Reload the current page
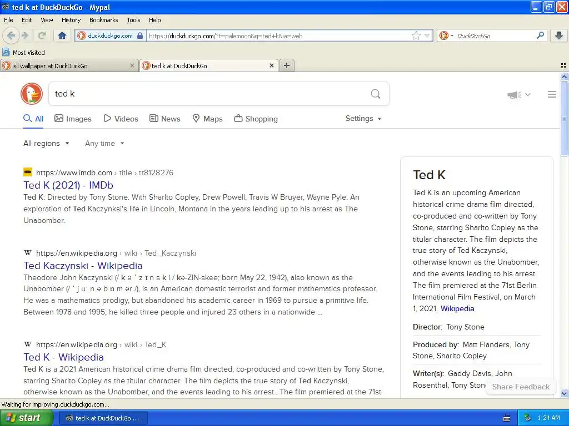Viewport: 569px width, 426px height. (42, 35)
